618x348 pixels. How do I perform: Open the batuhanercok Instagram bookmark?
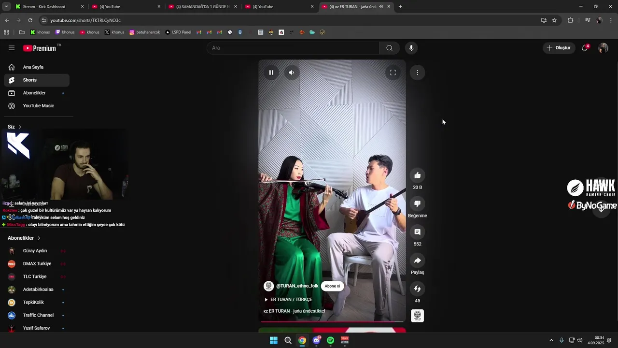[144, 32]
